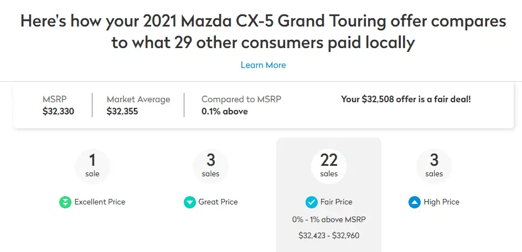Click the 0% - 1% above MSRP text

[329, 219]
